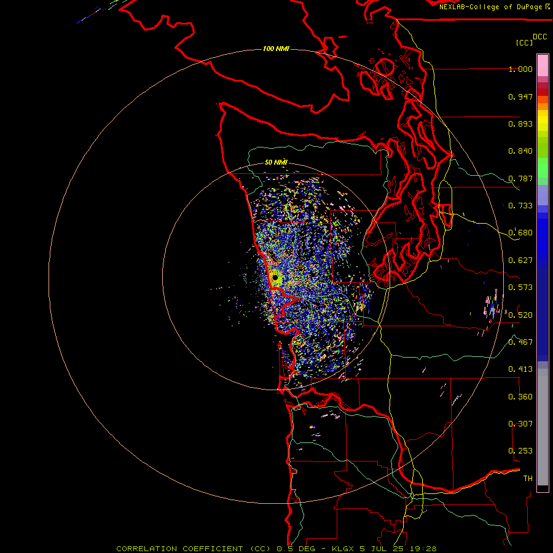553x553 pixels.
Task: Click the 50 NMI range ring label
Action: click(276, 162)
